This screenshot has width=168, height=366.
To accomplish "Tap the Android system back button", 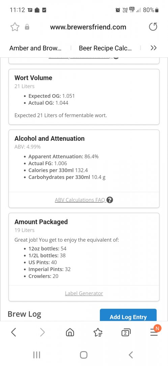I will click(131, 355).
